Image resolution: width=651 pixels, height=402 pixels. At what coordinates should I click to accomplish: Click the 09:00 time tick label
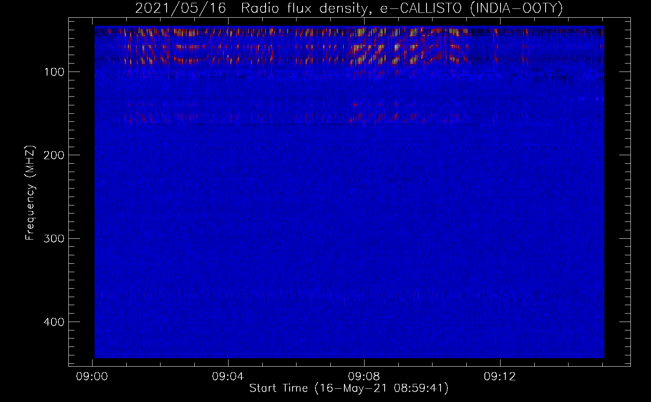pos(92,377)
